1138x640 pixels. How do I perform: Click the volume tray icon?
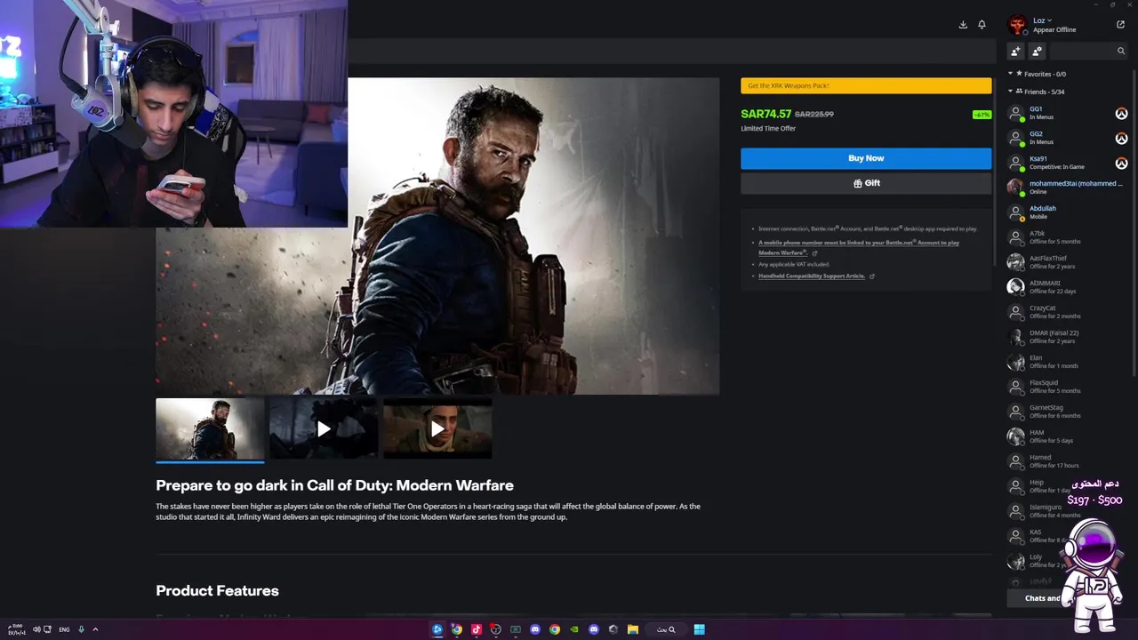tap(36, 629)
